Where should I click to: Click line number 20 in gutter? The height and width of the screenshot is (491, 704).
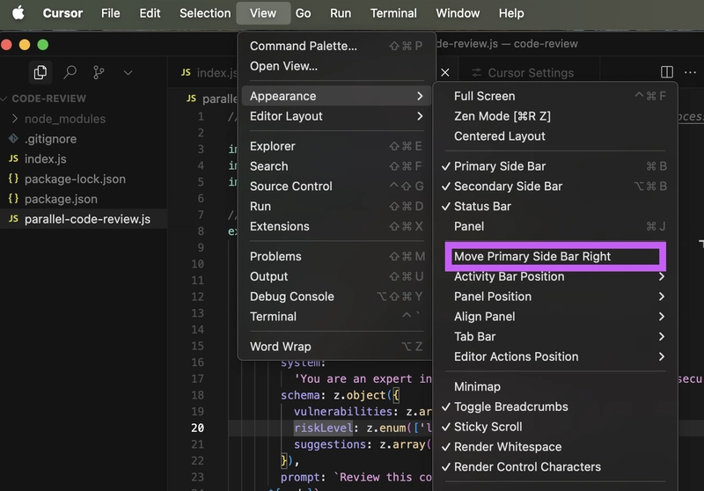[197, 428]
